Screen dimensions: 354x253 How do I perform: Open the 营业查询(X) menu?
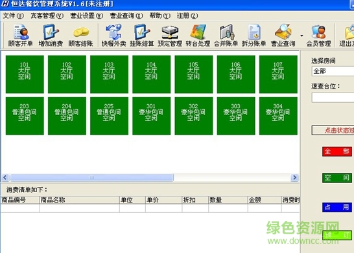point(126,16)
